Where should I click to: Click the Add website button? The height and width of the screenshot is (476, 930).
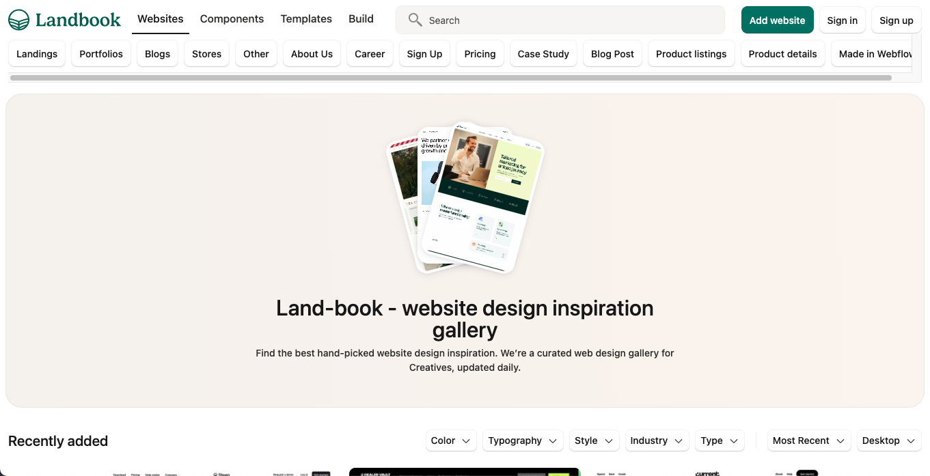(x=778, y=20)
